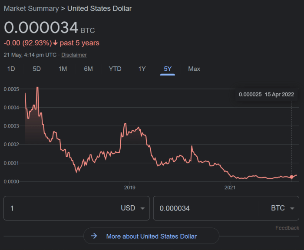Click the 0.0002 y-axis label
The height and width of the screenshot is (250, 304).
click(11, 145)
